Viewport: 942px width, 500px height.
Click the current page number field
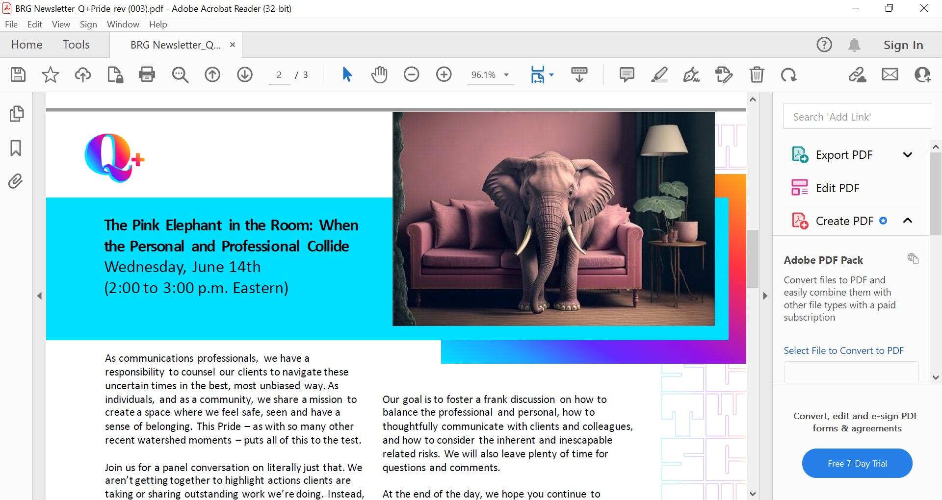click(x=279, y=75)
